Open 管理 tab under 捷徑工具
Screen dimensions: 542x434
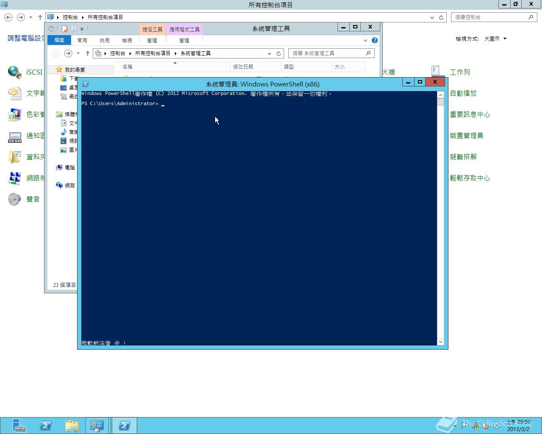[152, 40]
